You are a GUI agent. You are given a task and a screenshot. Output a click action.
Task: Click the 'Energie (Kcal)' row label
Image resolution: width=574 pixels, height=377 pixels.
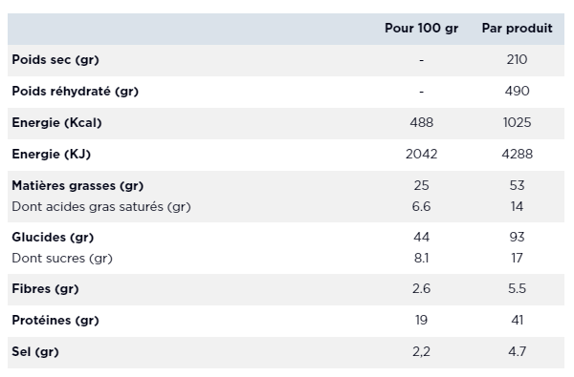(56, 123)
